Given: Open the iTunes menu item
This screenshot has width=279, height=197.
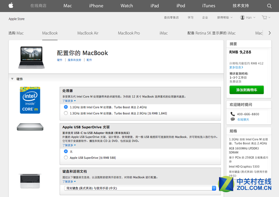Looking at the screenshot, I should coord(209,6).
